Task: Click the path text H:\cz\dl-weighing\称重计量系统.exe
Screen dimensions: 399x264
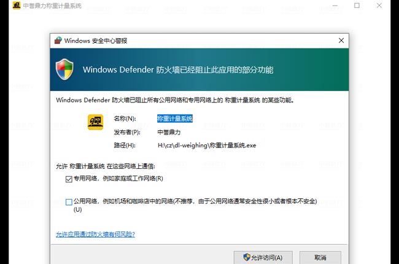Action: pos(207,146)
